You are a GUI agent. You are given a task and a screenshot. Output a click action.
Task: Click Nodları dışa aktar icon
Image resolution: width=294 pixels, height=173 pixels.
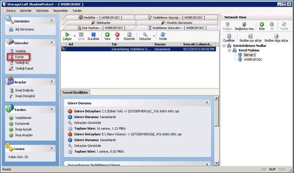(x=276, y=36)
